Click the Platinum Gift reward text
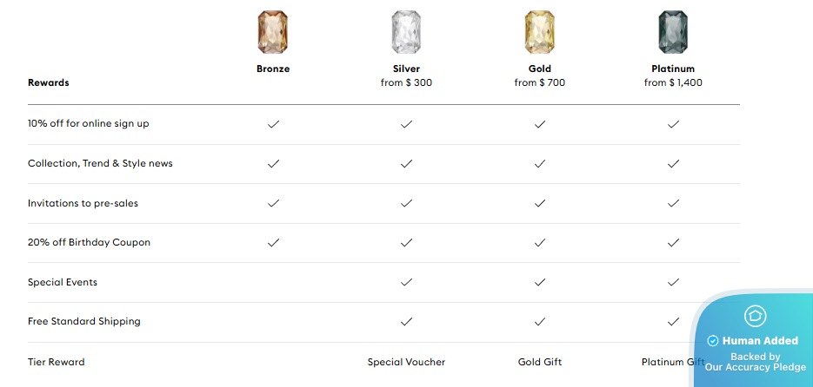Viewport: 813px width, 387px height. (x=673, y=362)
